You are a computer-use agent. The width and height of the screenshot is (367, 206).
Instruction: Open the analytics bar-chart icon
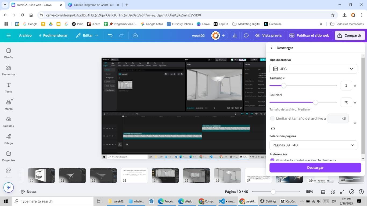(235, 35)
